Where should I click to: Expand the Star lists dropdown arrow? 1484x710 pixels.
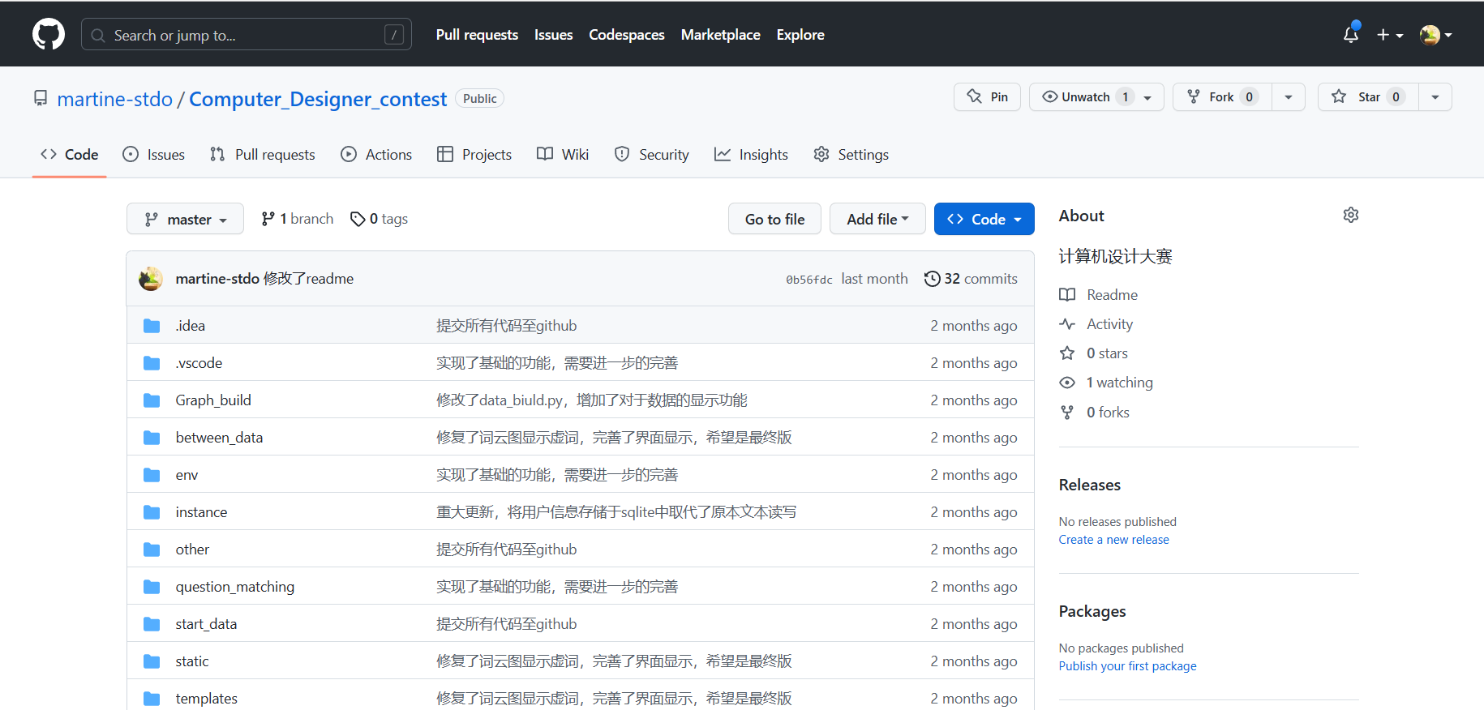tap(1435, 97)
